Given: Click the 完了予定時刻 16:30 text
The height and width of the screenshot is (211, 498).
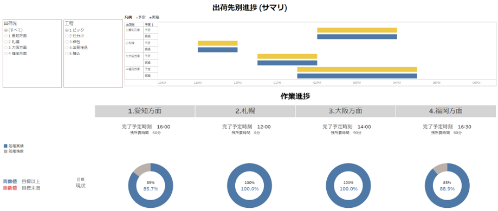Looking at the screenshot, I should point(447,127).
